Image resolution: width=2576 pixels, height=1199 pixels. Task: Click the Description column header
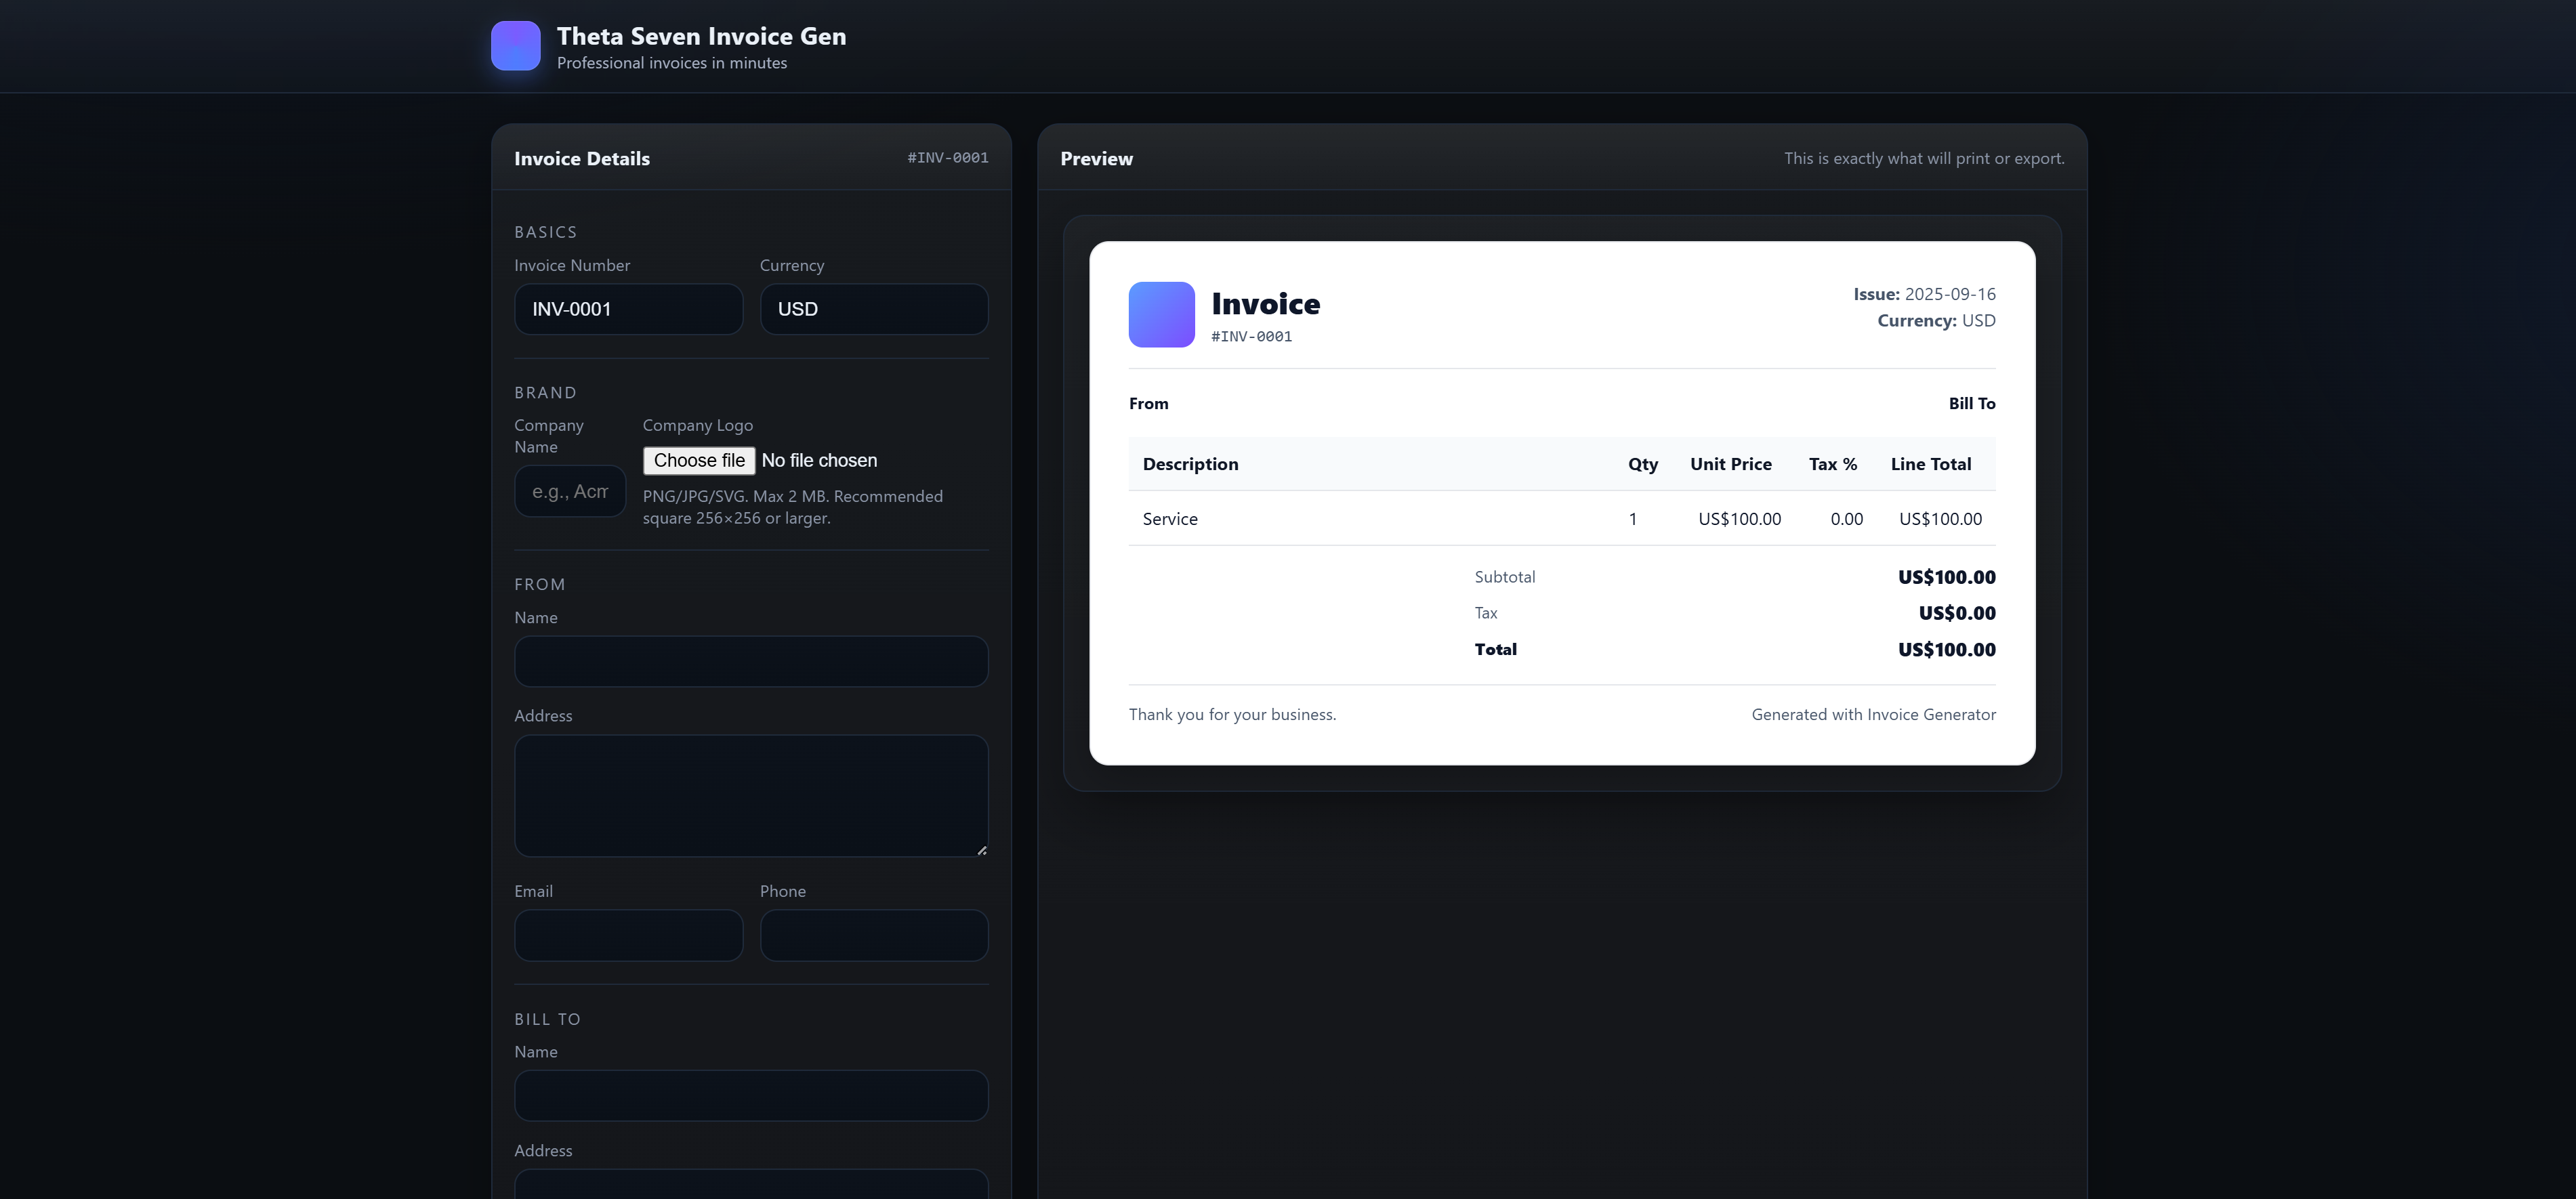click(x=1190, y=464)
